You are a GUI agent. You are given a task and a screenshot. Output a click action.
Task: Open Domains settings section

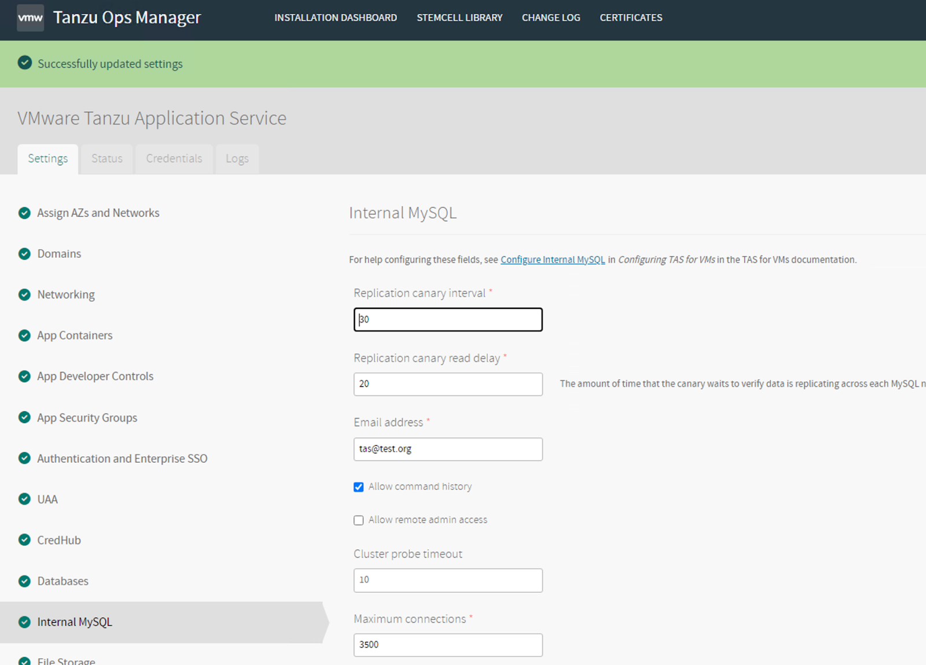[x=59, y=253]
